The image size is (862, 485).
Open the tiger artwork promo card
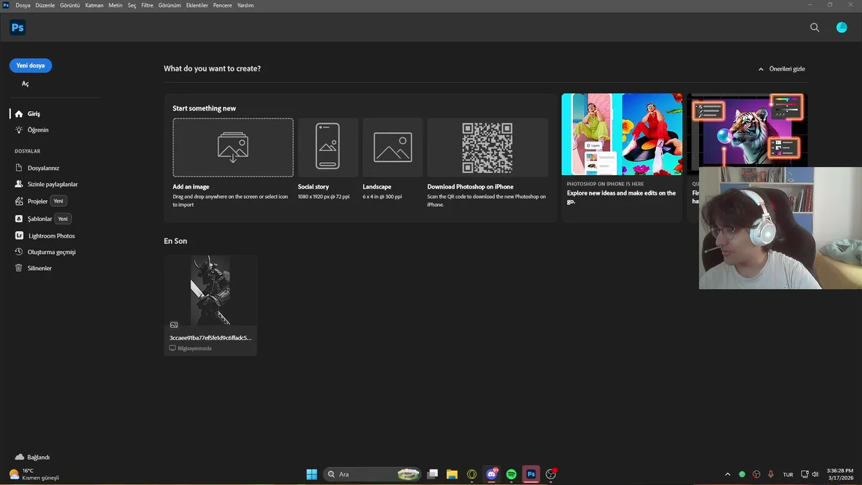(x=747, y=130)
